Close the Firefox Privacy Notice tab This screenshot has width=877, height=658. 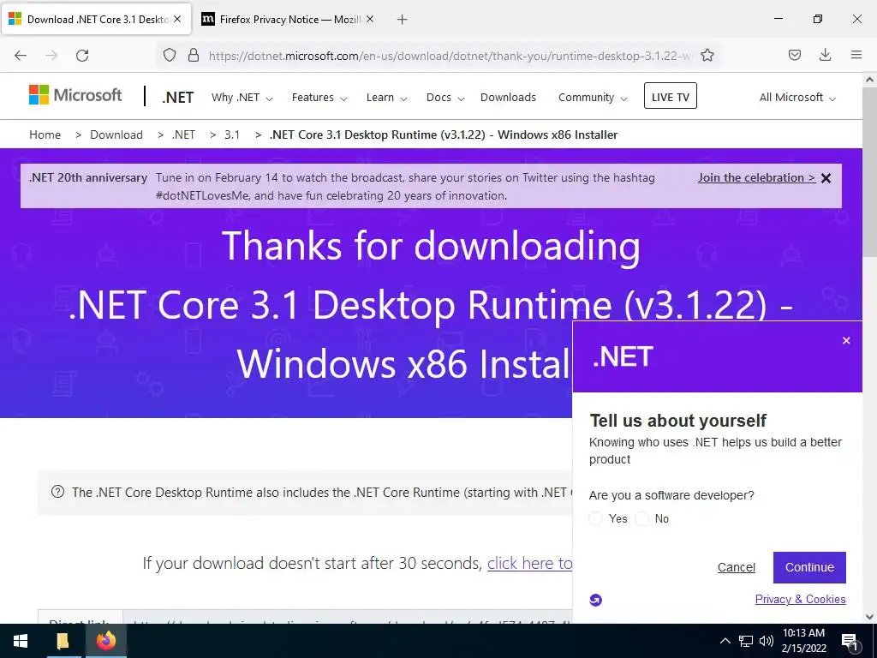point(370,19)
